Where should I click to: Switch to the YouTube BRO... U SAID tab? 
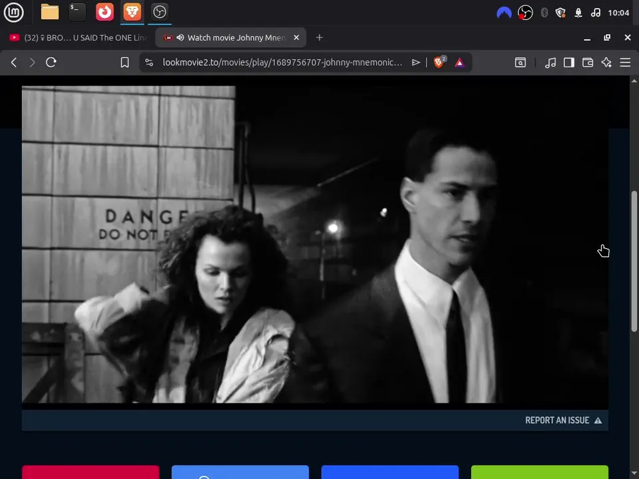pos(77,37)
